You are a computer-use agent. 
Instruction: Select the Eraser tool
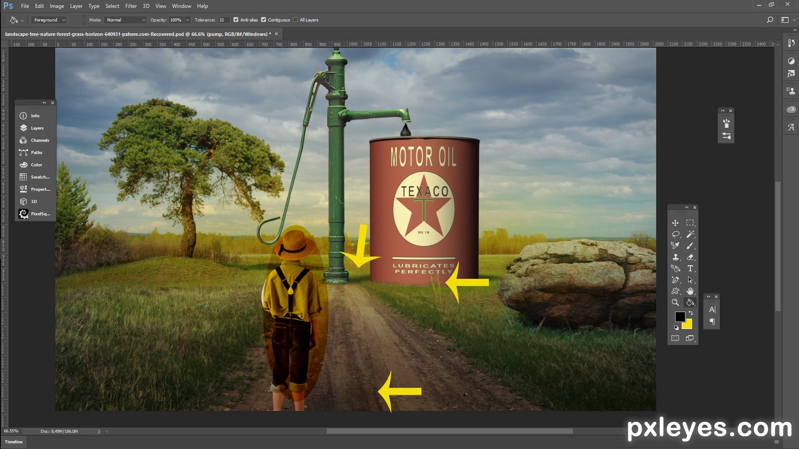tap(690, 257)
